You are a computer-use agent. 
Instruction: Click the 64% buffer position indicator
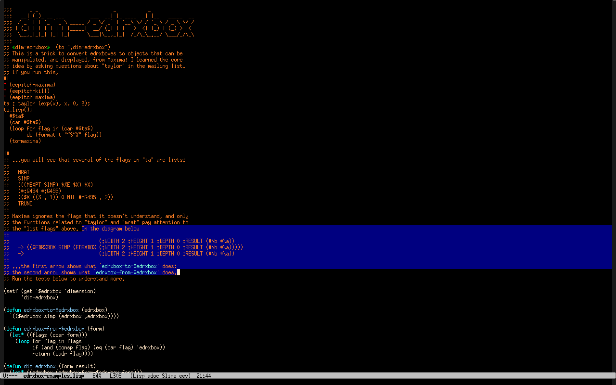(97, 376)
